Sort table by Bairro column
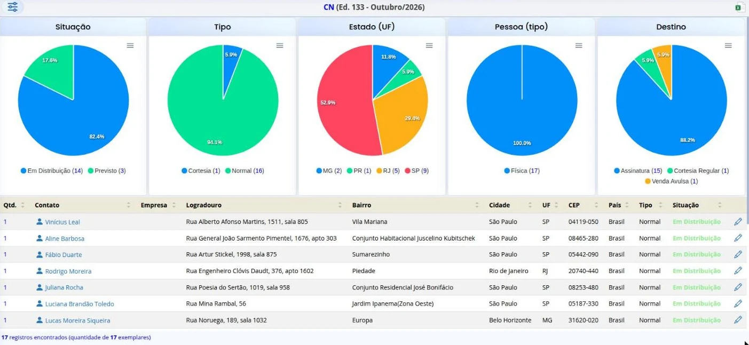This screenshot has width=749, height=345. coord(416,205)
